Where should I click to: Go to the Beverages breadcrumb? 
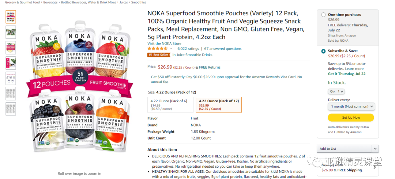click(50, 2)
